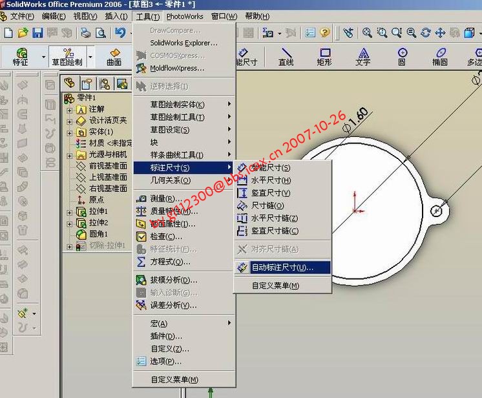This screenshot has width=482, height=398.
Task: Open 草图绘制实体(K) submenu
Action: 184,105
